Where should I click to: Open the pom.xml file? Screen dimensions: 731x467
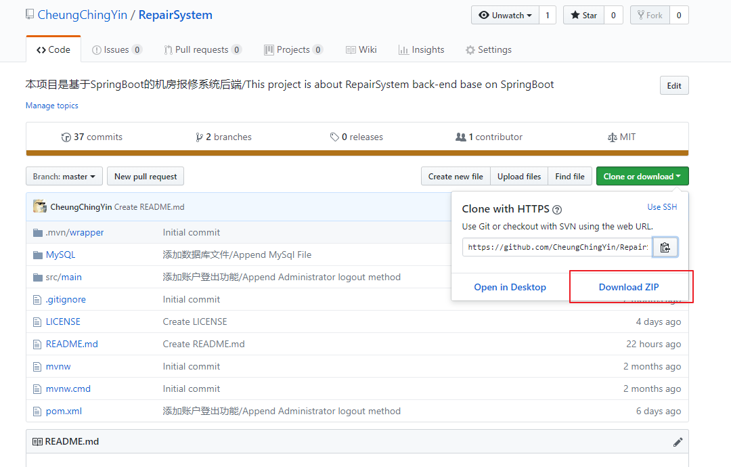(x=64, y=412)
